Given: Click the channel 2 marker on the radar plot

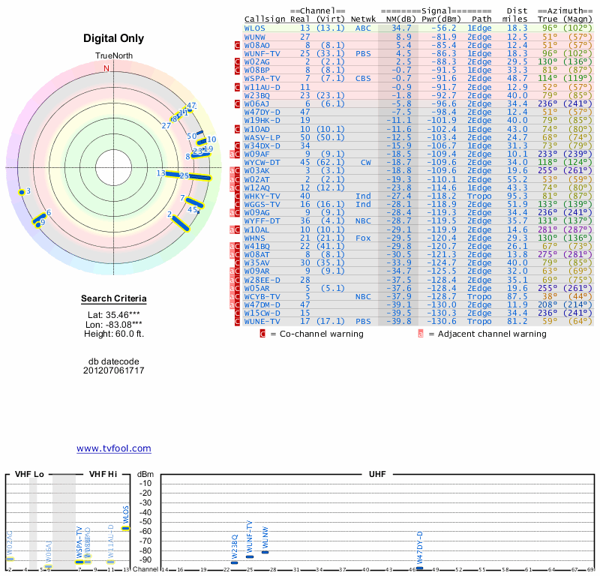Looking at the screenshot, I should [x=180, y=223].
